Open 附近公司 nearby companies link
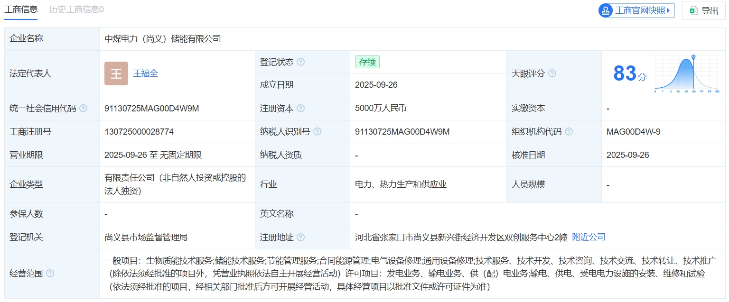 pos(589,237)
